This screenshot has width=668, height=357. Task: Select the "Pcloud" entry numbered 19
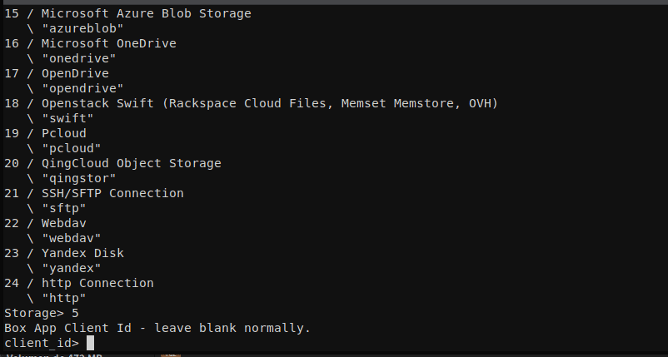pos(45,133)
